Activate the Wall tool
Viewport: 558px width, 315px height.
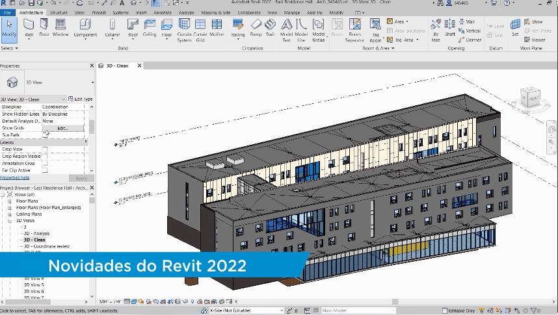point(29,29)
